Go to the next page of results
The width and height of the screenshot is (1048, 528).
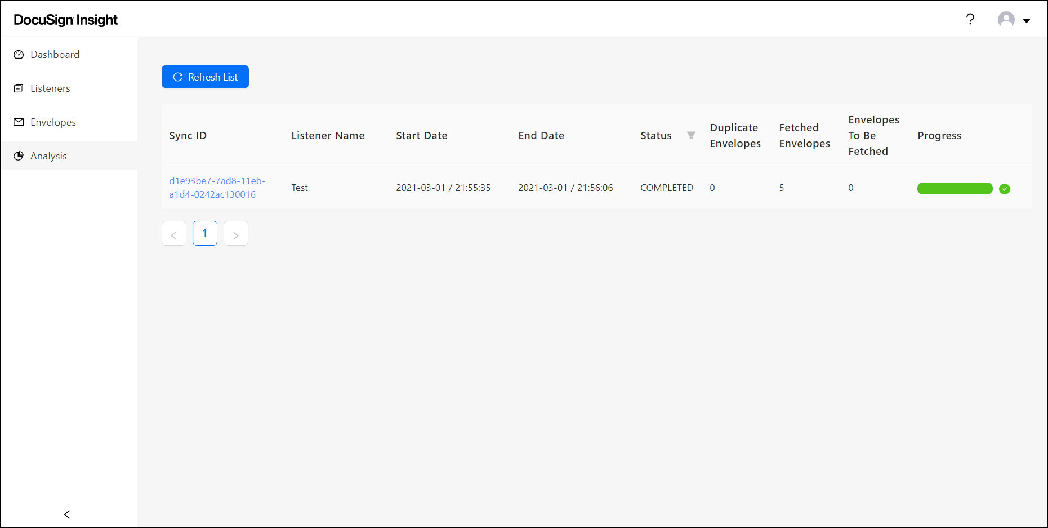point(236,234)
